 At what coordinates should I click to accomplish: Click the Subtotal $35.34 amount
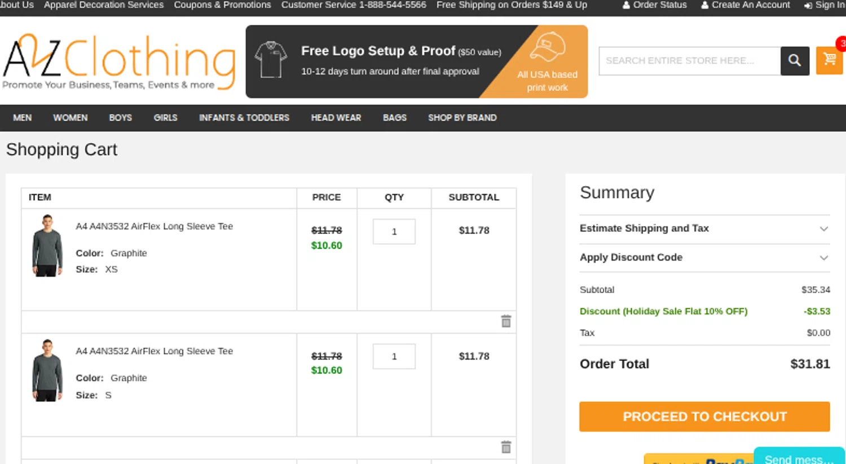click(x=816, y=290)
